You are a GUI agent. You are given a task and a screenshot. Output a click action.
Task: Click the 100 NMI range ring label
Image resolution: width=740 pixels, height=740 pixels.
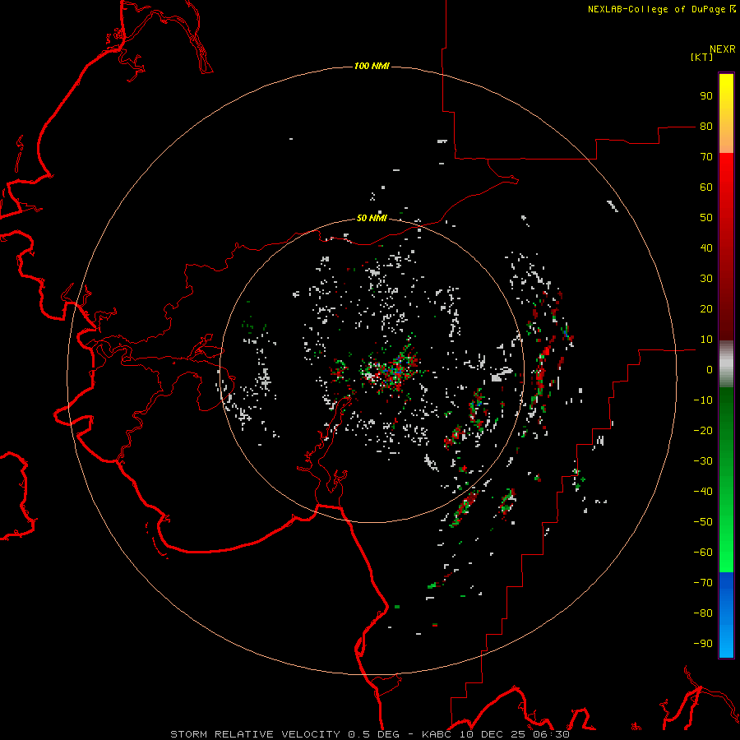click(372, 66)
